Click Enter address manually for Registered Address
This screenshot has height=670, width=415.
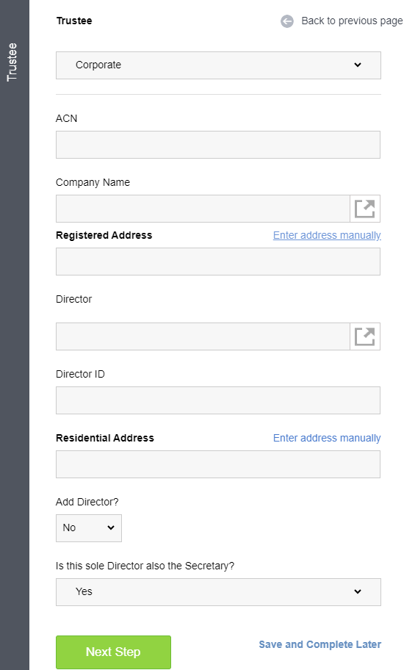pos(327,235)
